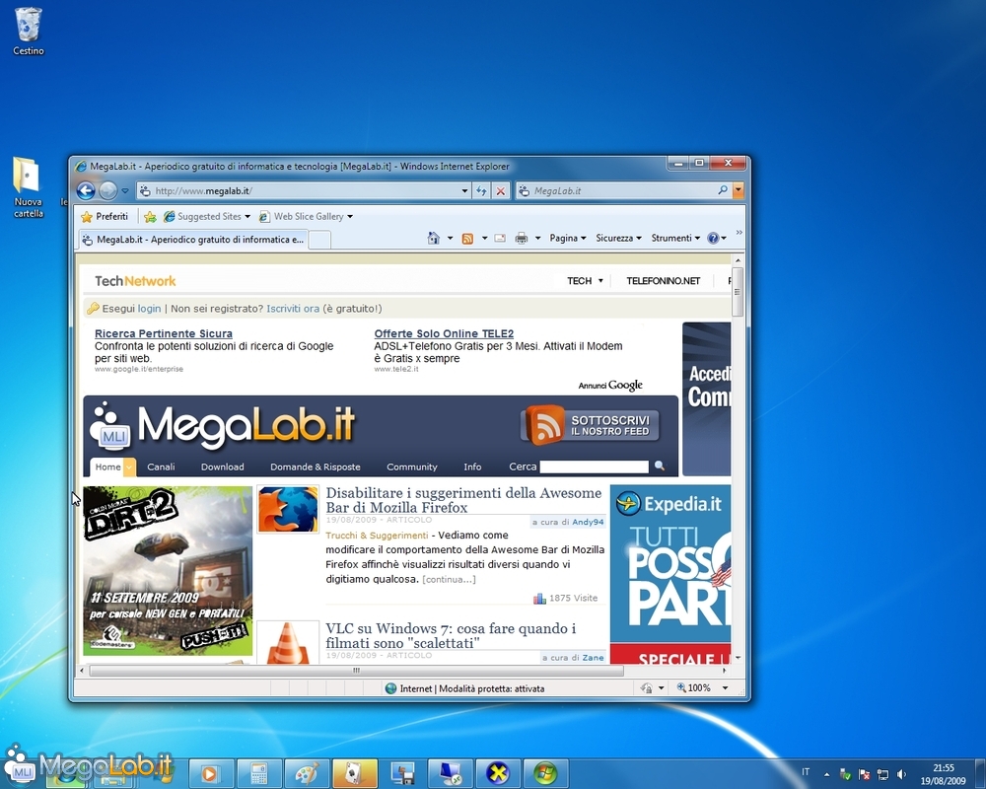Refresh the page using the refresh icon

(481, 190)
